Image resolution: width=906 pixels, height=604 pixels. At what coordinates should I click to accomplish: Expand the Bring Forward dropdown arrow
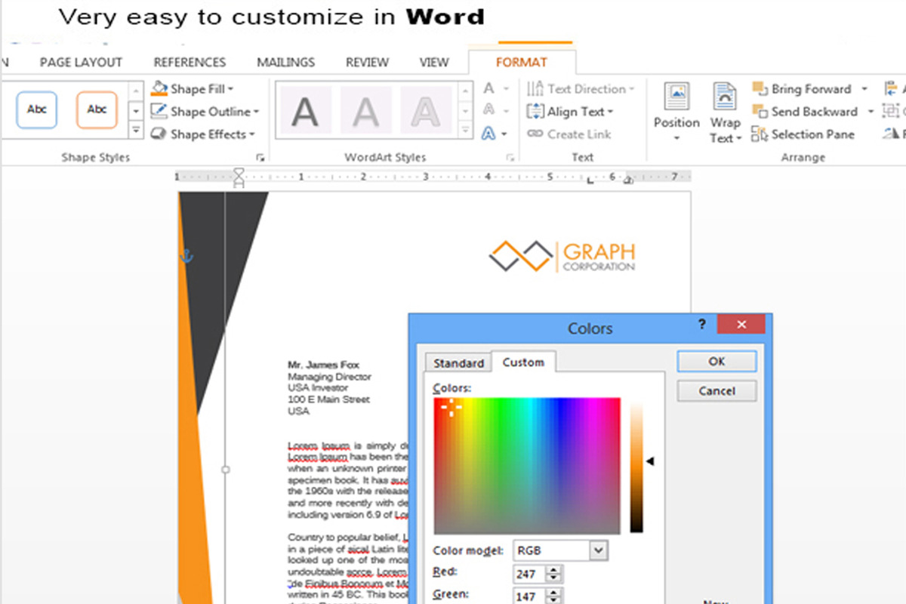pos(864,89)
